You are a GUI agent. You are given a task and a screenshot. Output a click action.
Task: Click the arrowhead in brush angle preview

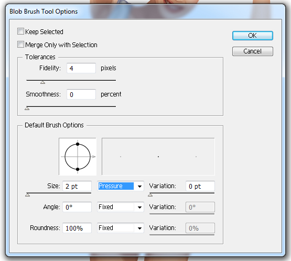94,157
